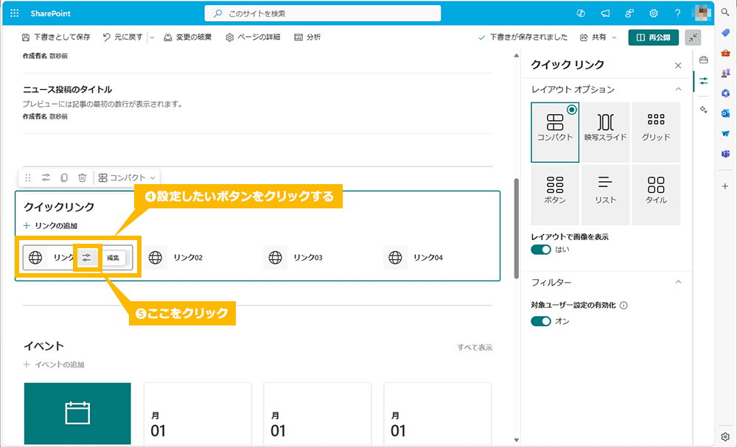
Task: Open the コンパクト layout dropdown in toolbar
Action: click(128, 177)
